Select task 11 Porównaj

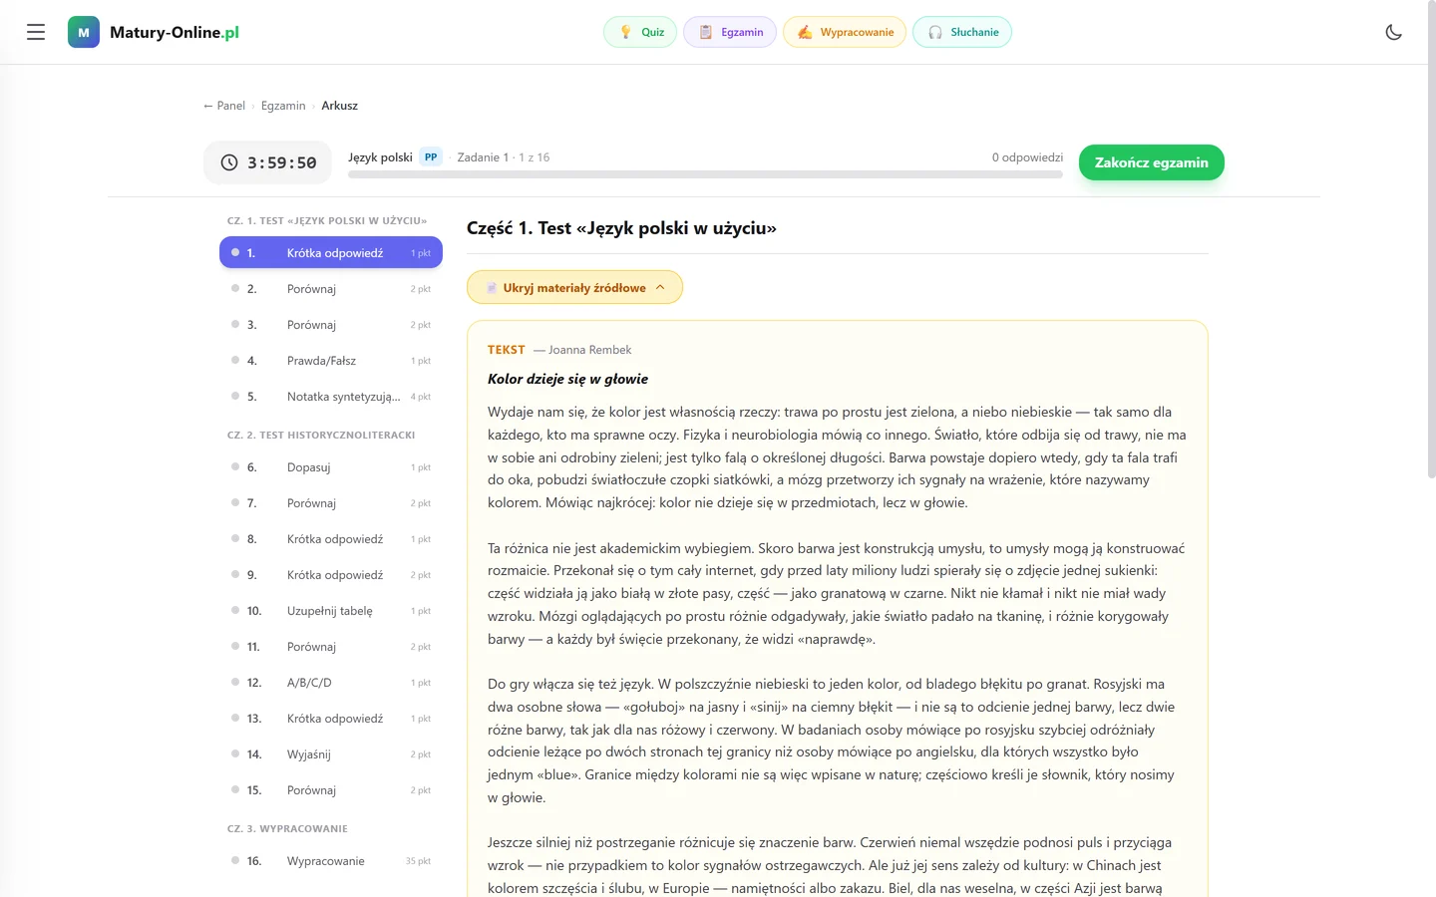point(331,646)
